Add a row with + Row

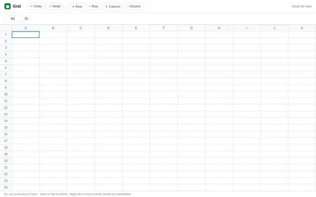tap(77, 6)
